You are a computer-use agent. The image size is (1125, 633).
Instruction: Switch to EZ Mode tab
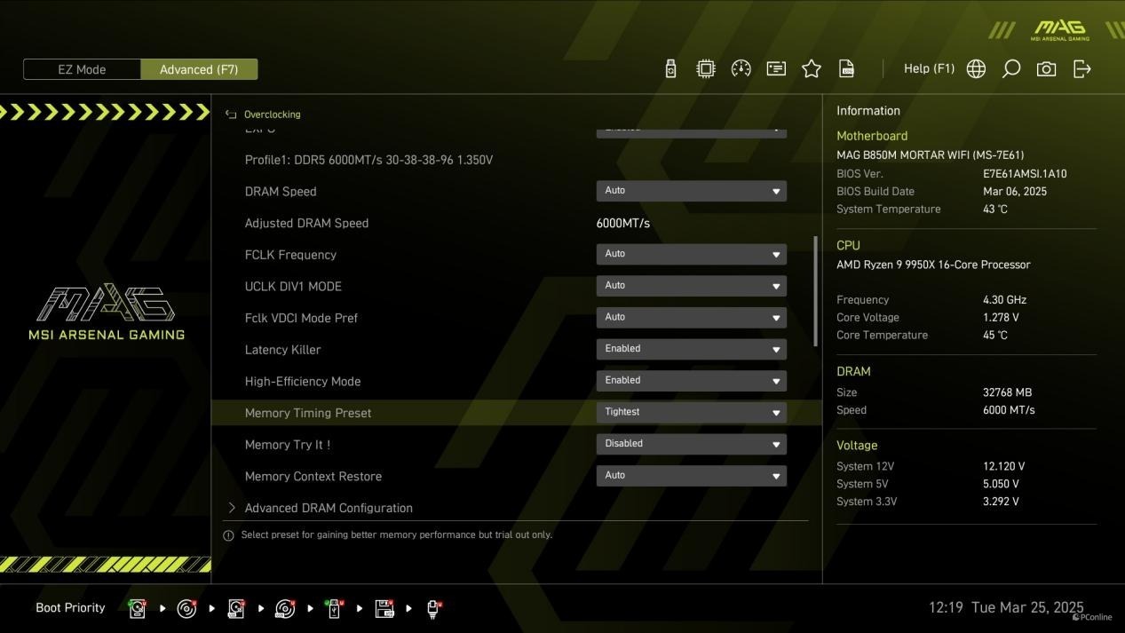(82, 69)
